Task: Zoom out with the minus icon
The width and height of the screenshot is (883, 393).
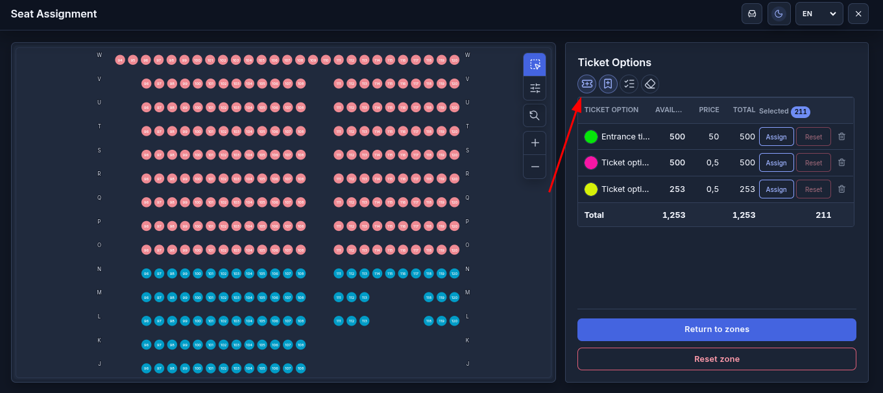Action: point(535,167)
